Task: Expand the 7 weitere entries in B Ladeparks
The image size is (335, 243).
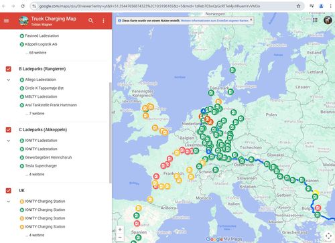Action: pyautogui.click(x=35, y=113)
